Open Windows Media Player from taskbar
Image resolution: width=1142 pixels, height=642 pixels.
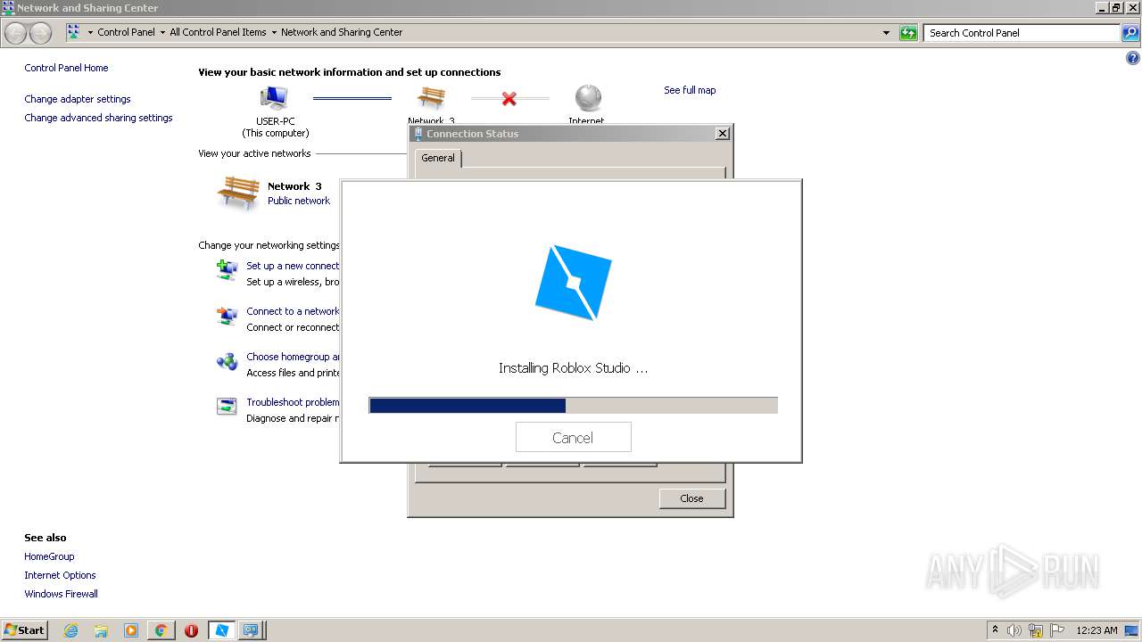131,630
